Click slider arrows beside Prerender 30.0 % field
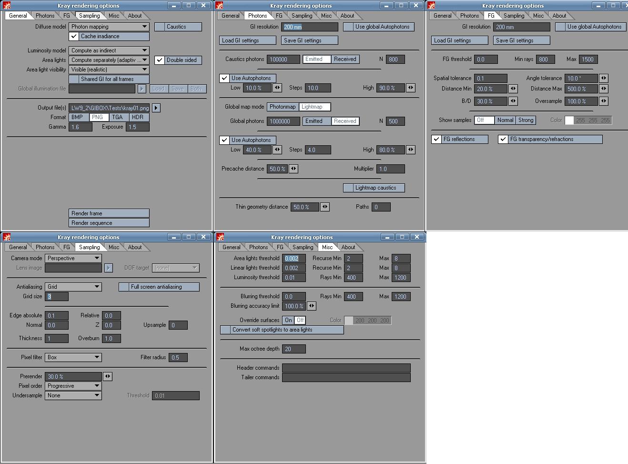The image size is (628, 464). [x=108, y=376]
